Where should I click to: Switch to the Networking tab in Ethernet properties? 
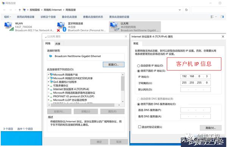point(48,43)
